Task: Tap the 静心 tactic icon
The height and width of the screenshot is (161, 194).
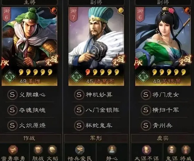Action: (112, 150)
